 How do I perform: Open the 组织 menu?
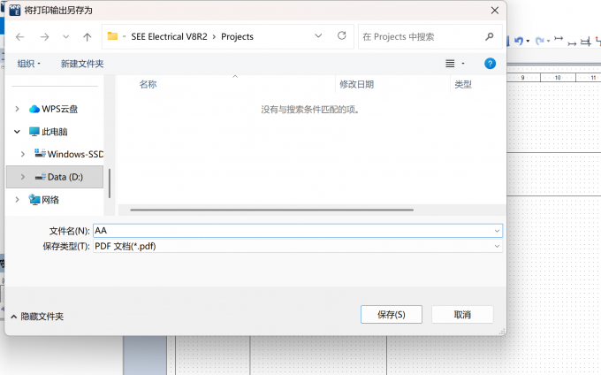[29, 64]
